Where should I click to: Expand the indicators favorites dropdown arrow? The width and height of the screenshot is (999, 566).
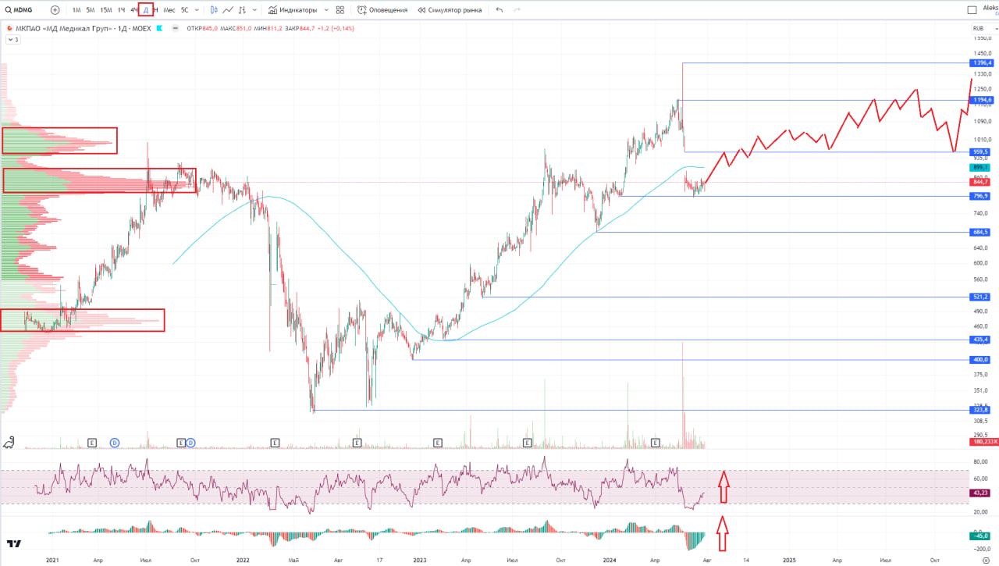coord(325,10)
